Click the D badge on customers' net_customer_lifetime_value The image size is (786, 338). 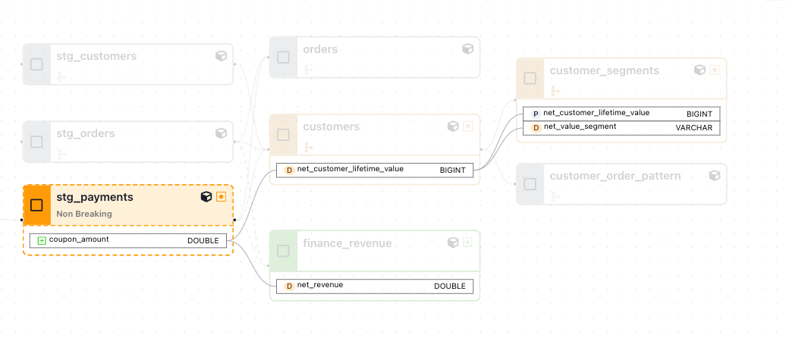pos(289,171)
